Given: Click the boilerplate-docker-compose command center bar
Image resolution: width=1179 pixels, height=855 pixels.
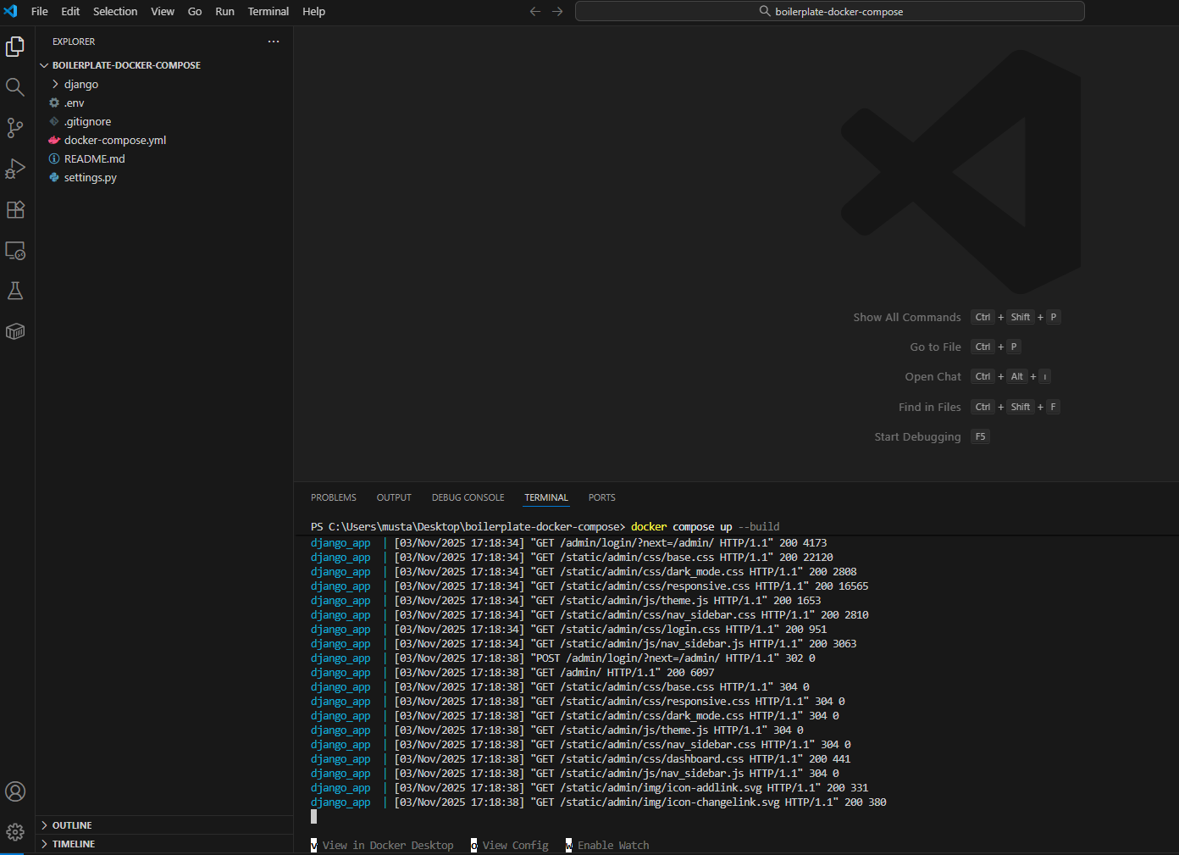Looking at the screenshot, I should (830, 11).
